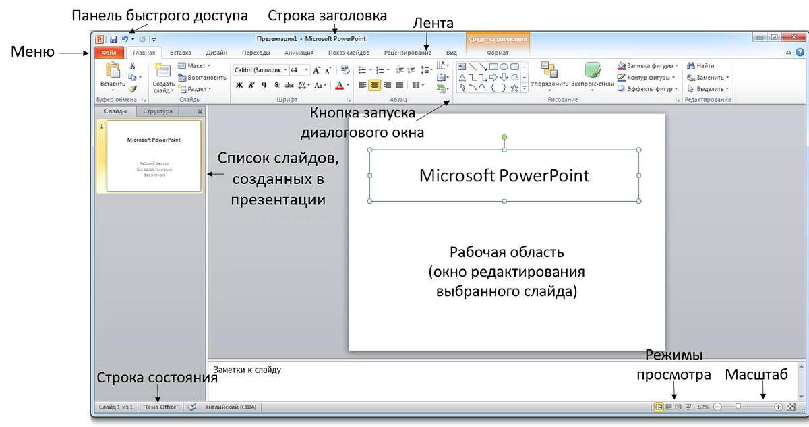
Task: Click the Copy icon in clipboard group
Action: [132, 78]
